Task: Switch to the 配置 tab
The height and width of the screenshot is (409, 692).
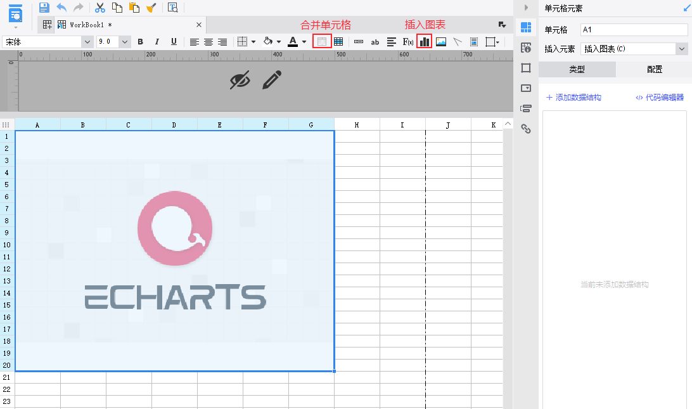Action: point(654,70)
